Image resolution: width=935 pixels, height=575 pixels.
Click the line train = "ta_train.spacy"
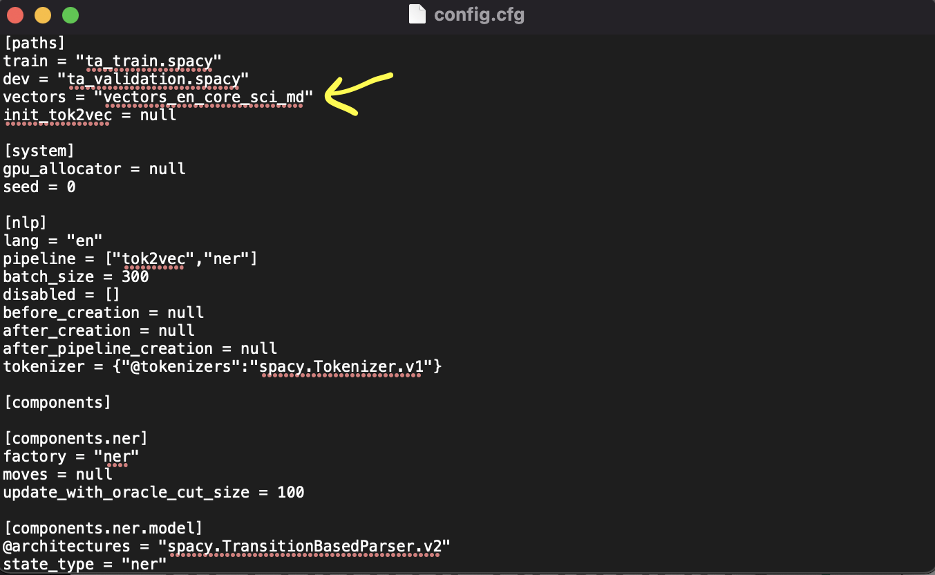click(113, 62)
